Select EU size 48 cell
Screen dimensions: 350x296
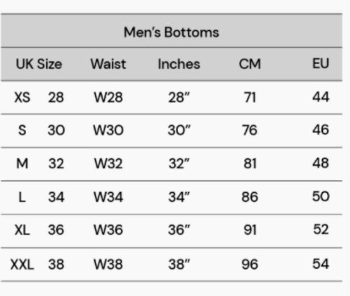coord(321,163)
